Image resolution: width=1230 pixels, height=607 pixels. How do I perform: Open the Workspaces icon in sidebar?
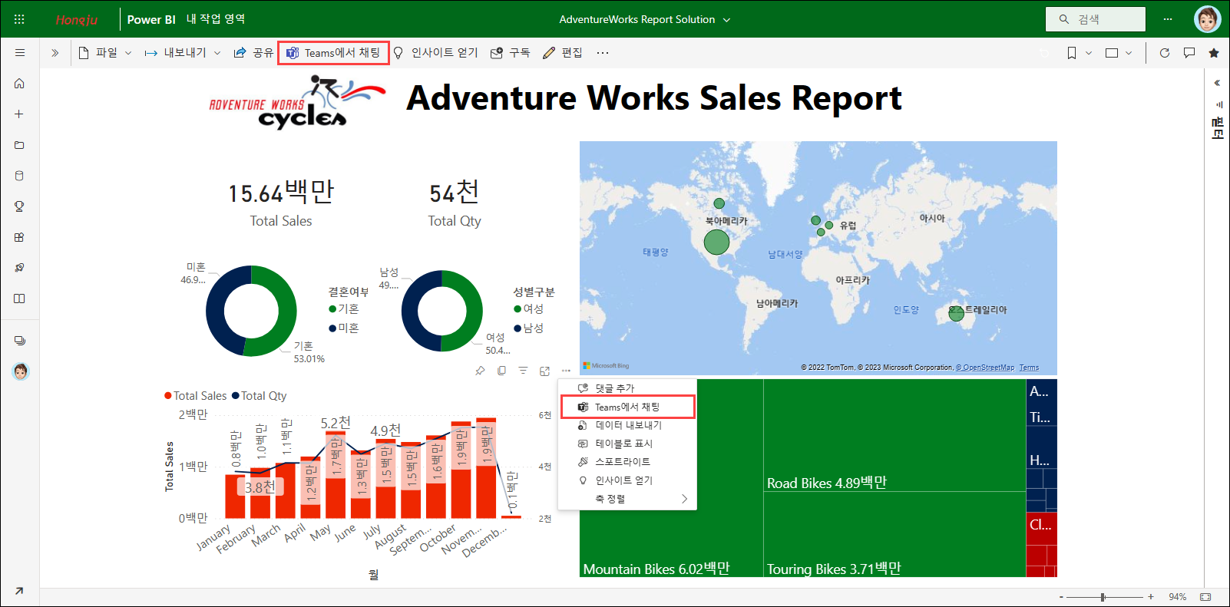click(x=20, y=341)
